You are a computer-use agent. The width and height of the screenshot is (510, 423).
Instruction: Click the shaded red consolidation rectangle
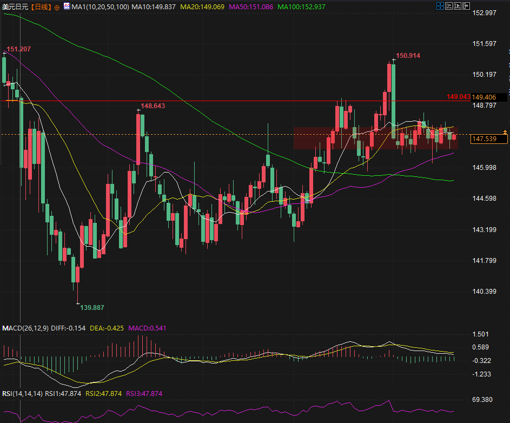coord(376,138)
